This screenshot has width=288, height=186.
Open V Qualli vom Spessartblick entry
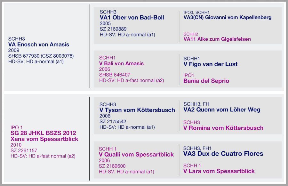coord(136,154)
